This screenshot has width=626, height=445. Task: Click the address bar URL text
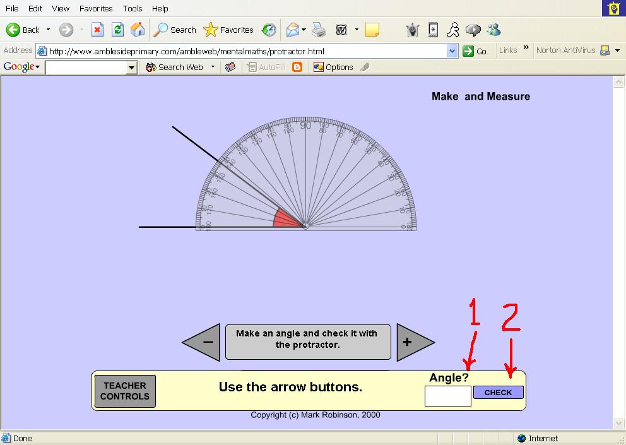pos(186,51)
